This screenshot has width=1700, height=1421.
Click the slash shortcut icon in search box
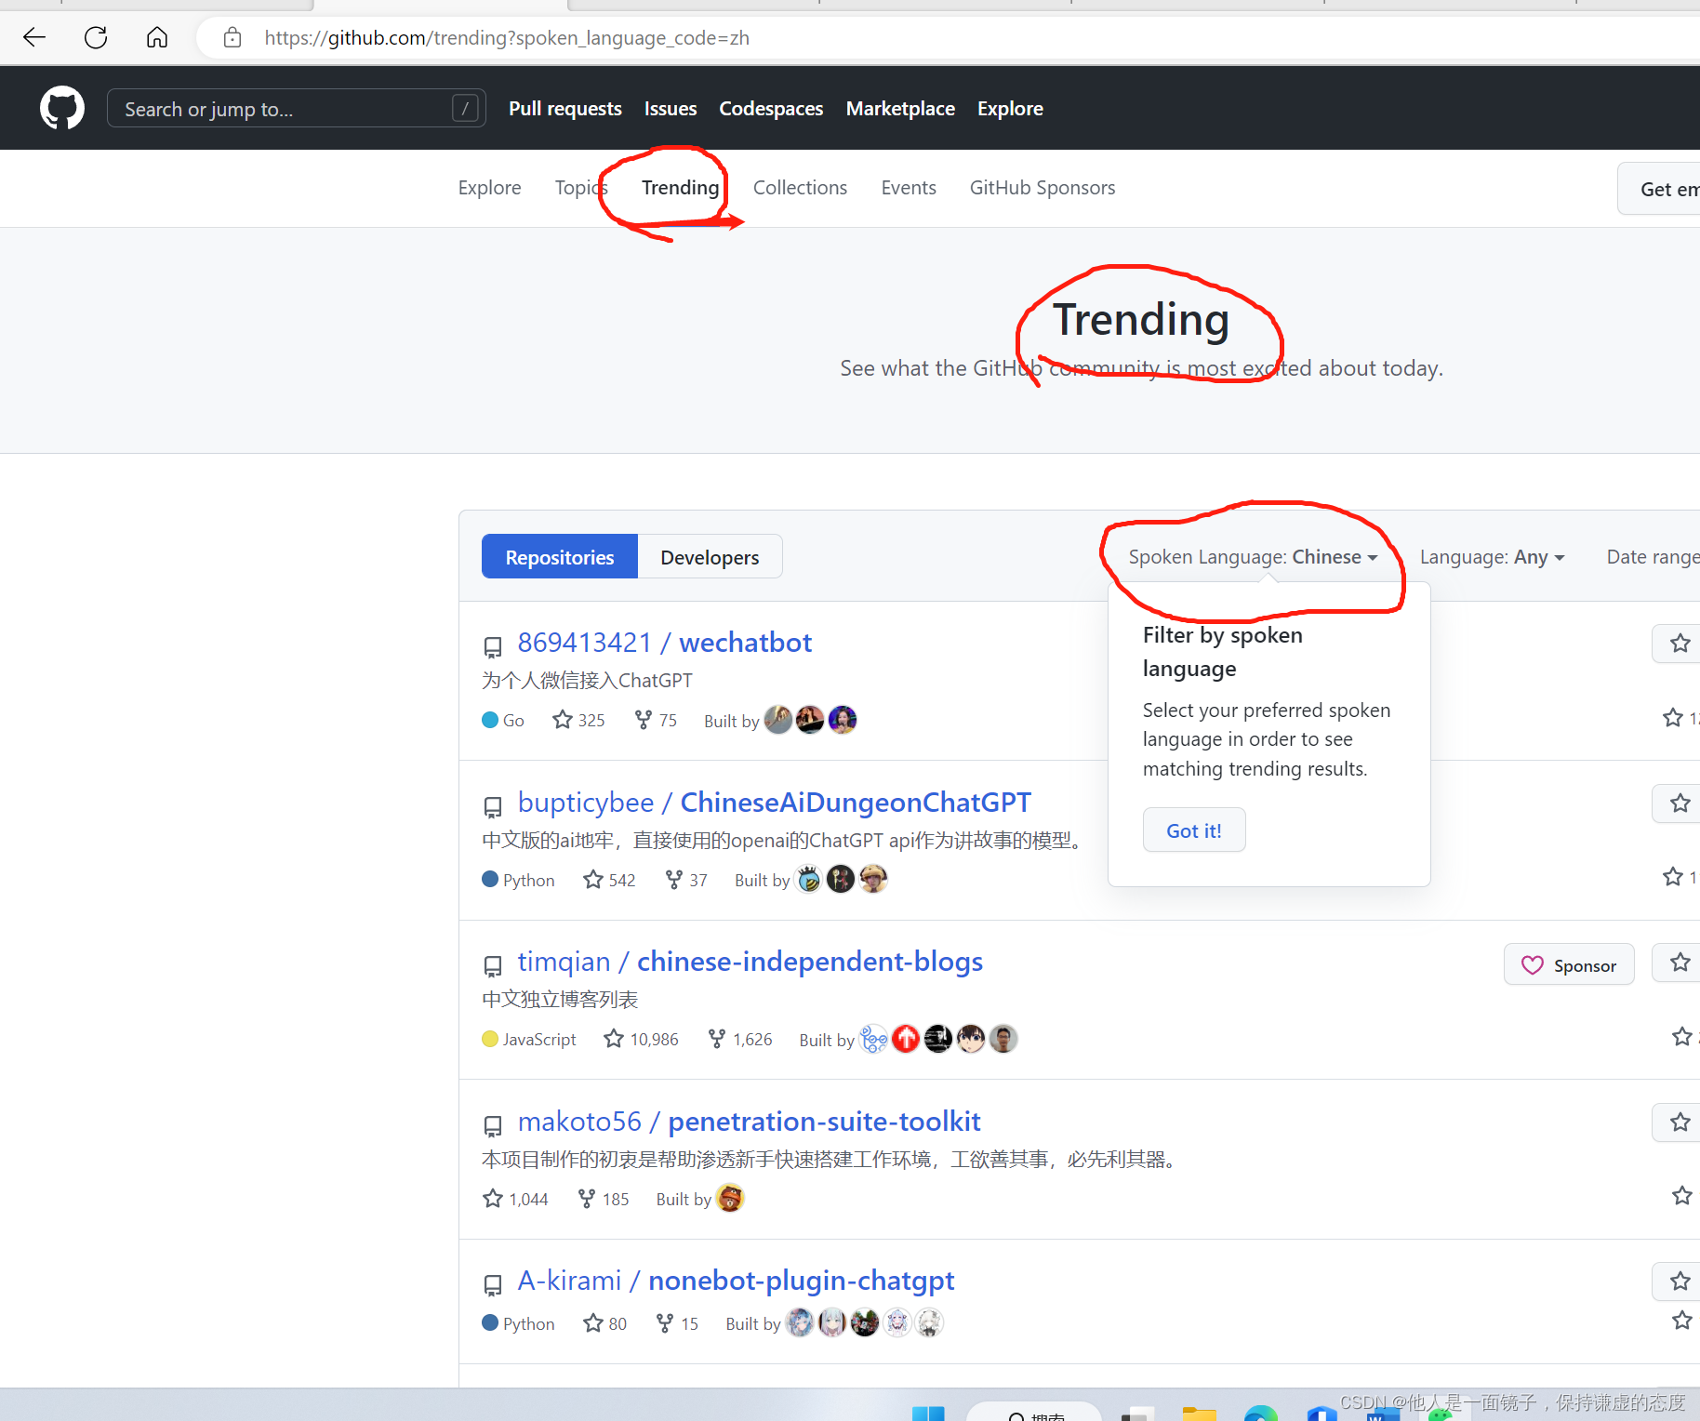[x=465, y=109]
